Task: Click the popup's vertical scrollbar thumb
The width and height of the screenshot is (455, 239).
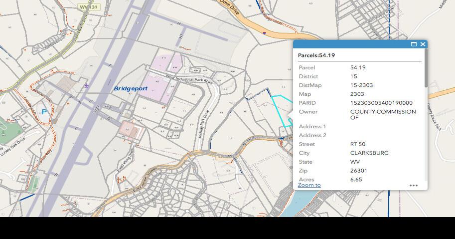Action: [425, 72]
